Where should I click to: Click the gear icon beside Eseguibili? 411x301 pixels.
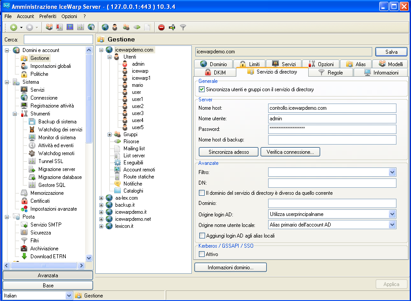point(117,163)
